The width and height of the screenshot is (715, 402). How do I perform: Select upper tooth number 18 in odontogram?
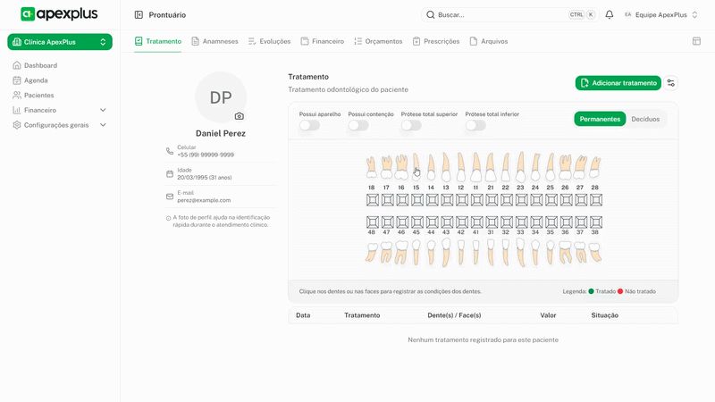click(372, 167)
